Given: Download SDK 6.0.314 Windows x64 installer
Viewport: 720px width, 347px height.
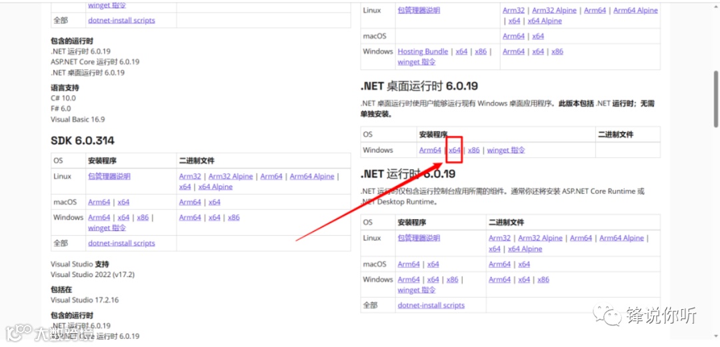Looking at the screenshot, I should coord(123,217).
